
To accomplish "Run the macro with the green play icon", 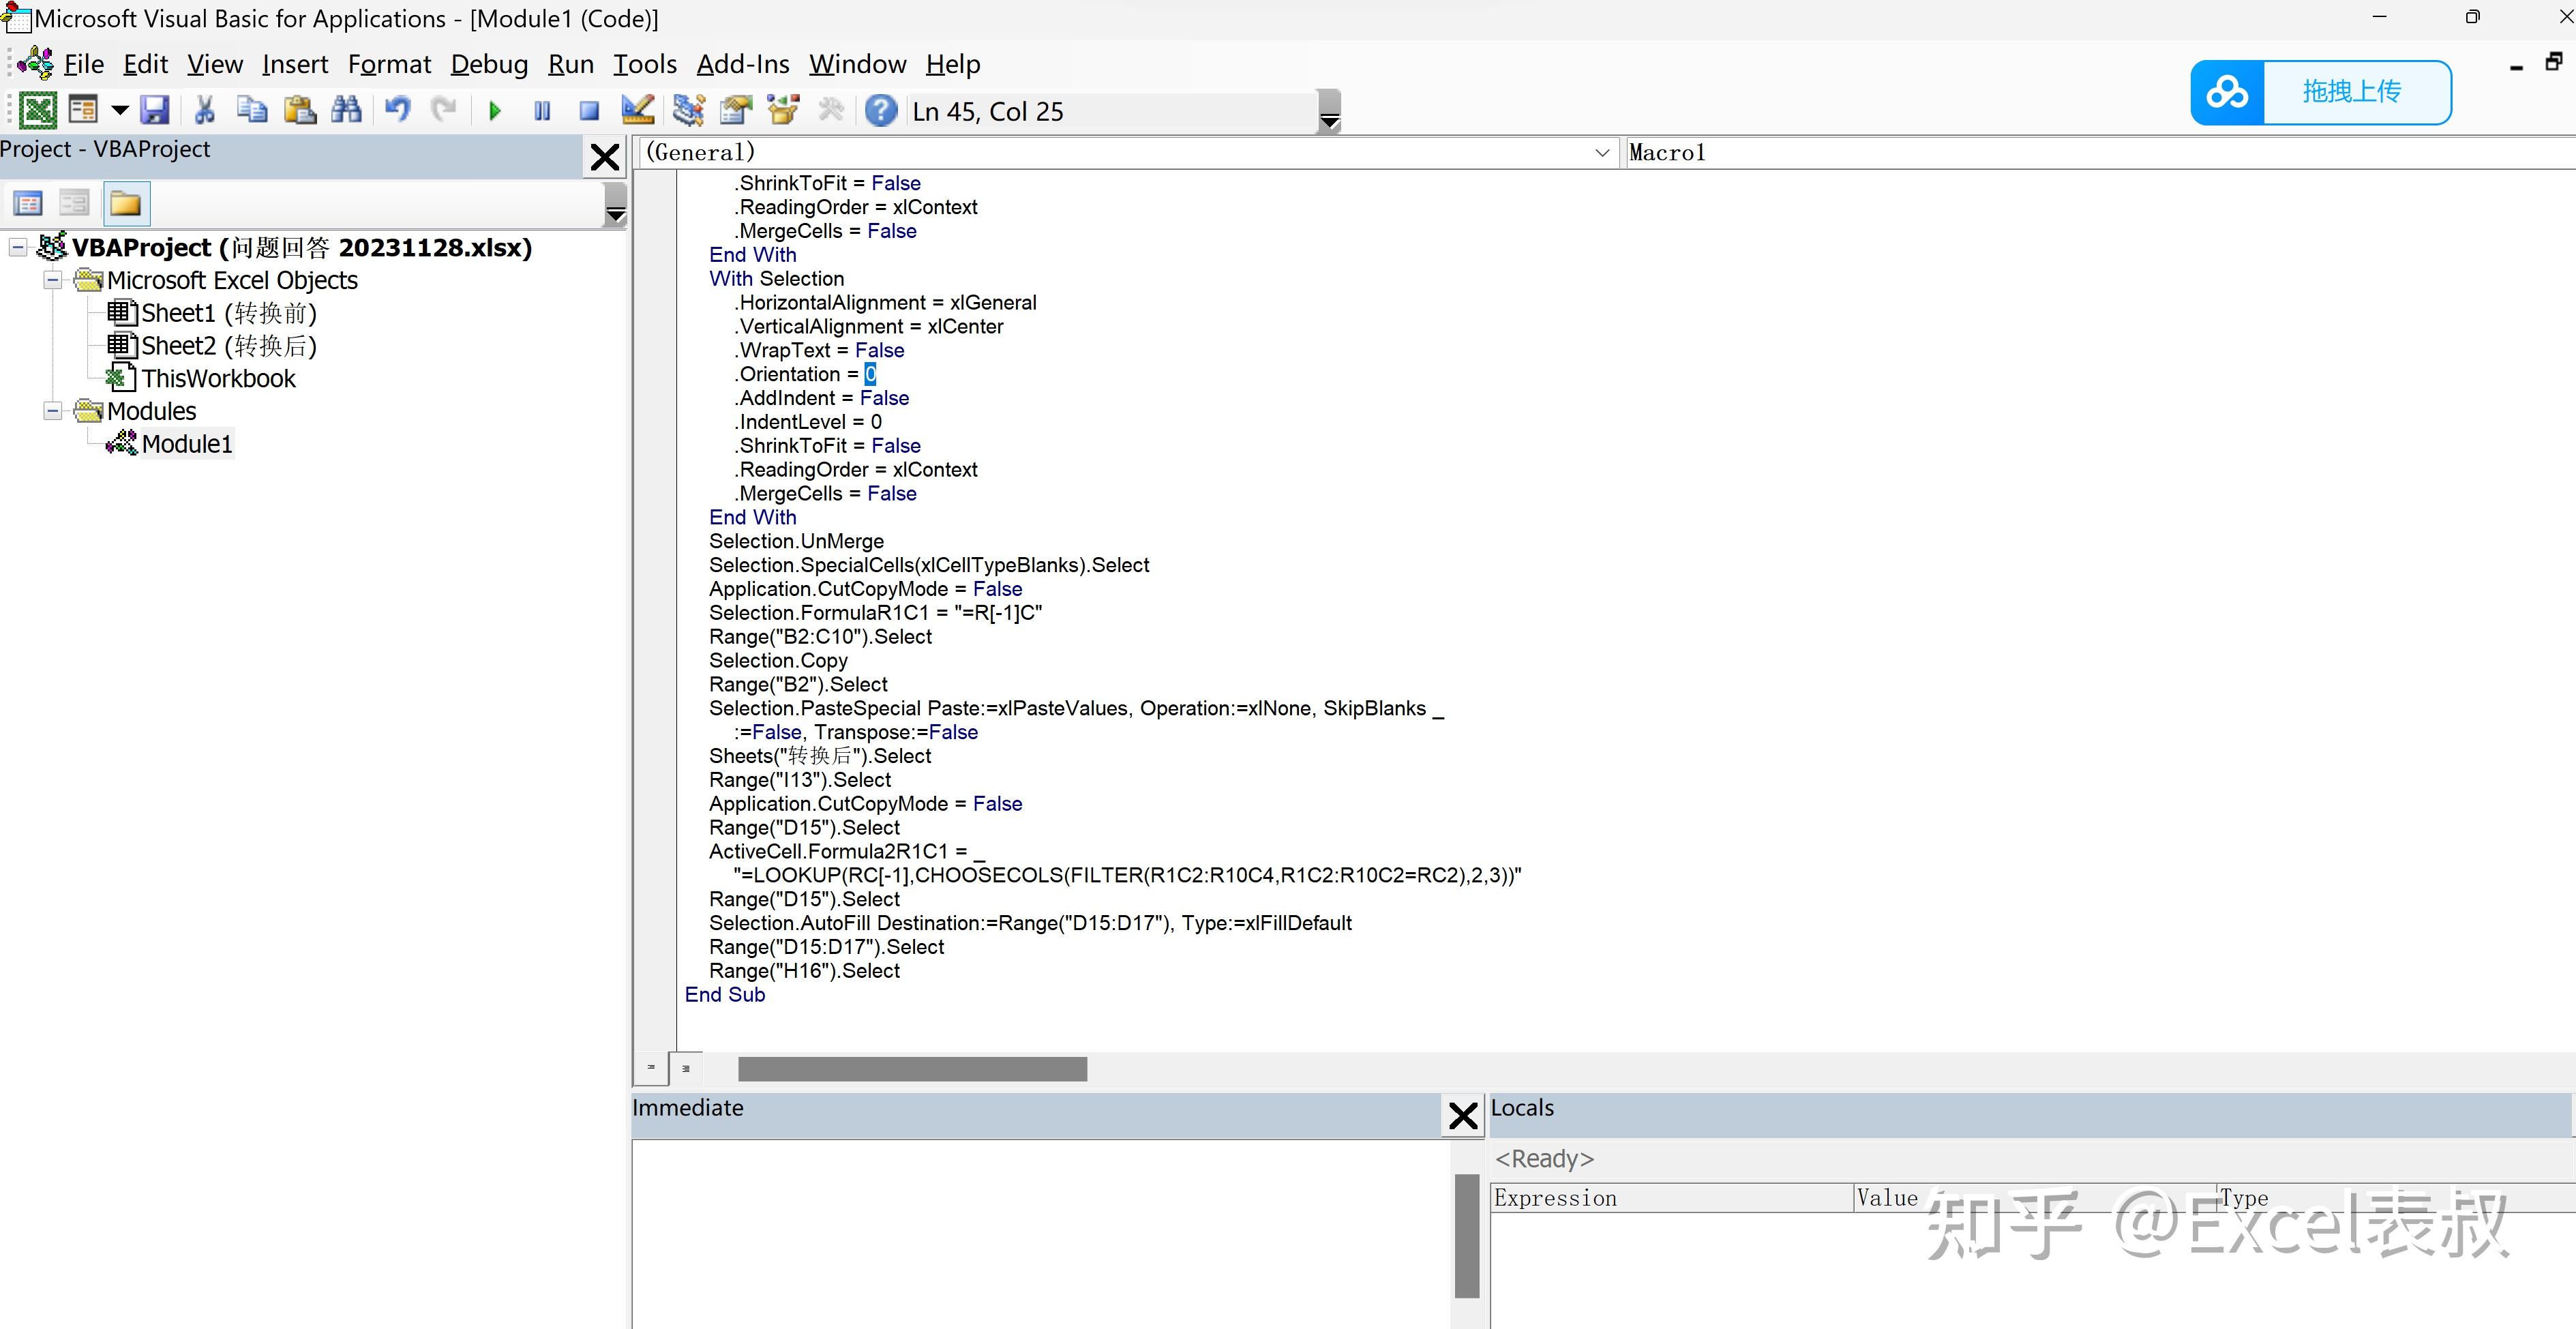I will coord(494,111).
